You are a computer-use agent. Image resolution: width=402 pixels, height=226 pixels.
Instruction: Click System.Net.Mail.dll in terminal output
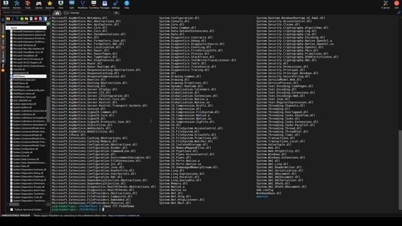click(175, 203)
